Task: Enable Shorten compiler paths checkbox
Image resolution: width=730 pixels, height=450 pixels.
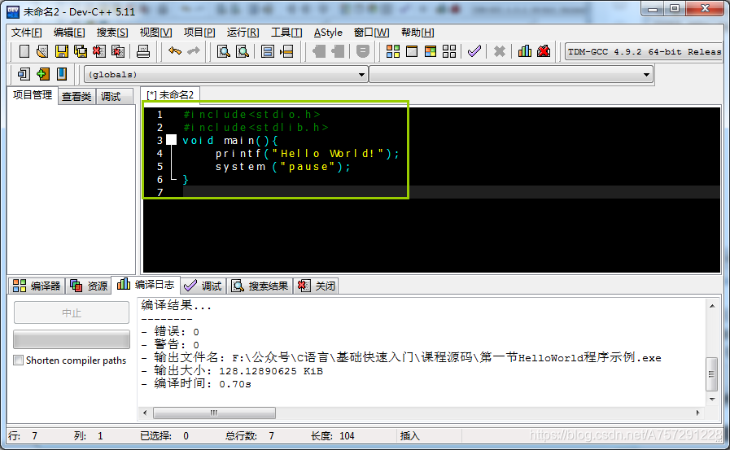Action: (18, 360)
